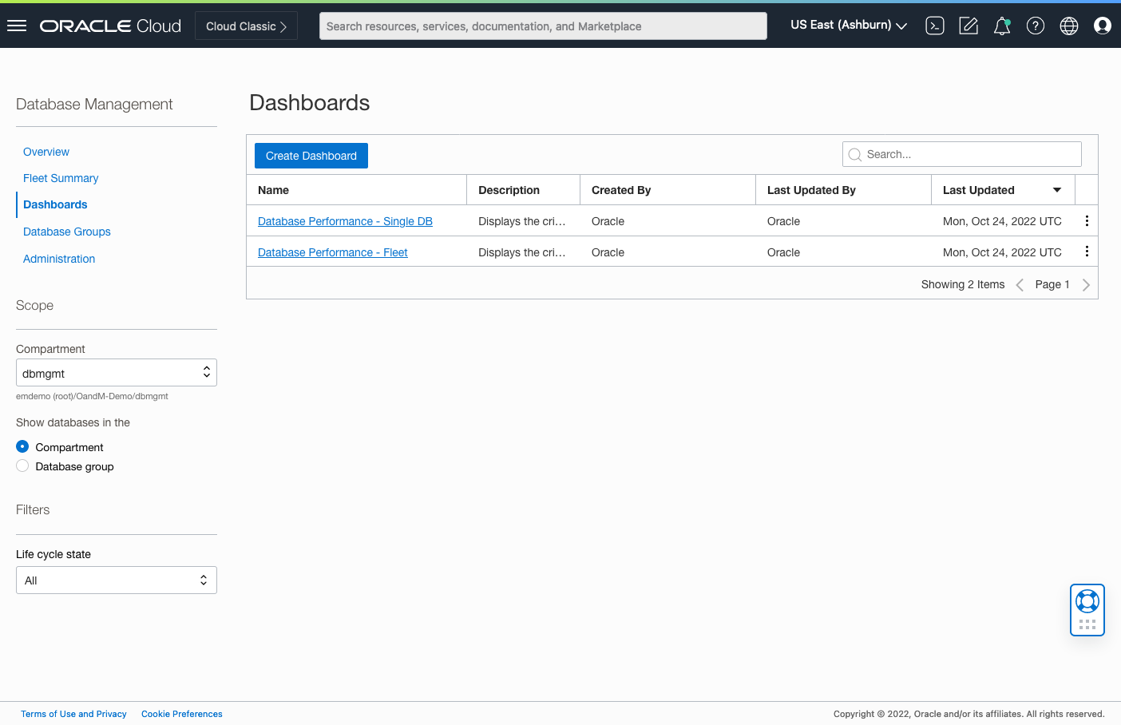Expand the dbmgmt compartment dropdown
1121x725 pixels.
[x=117, y=373]
